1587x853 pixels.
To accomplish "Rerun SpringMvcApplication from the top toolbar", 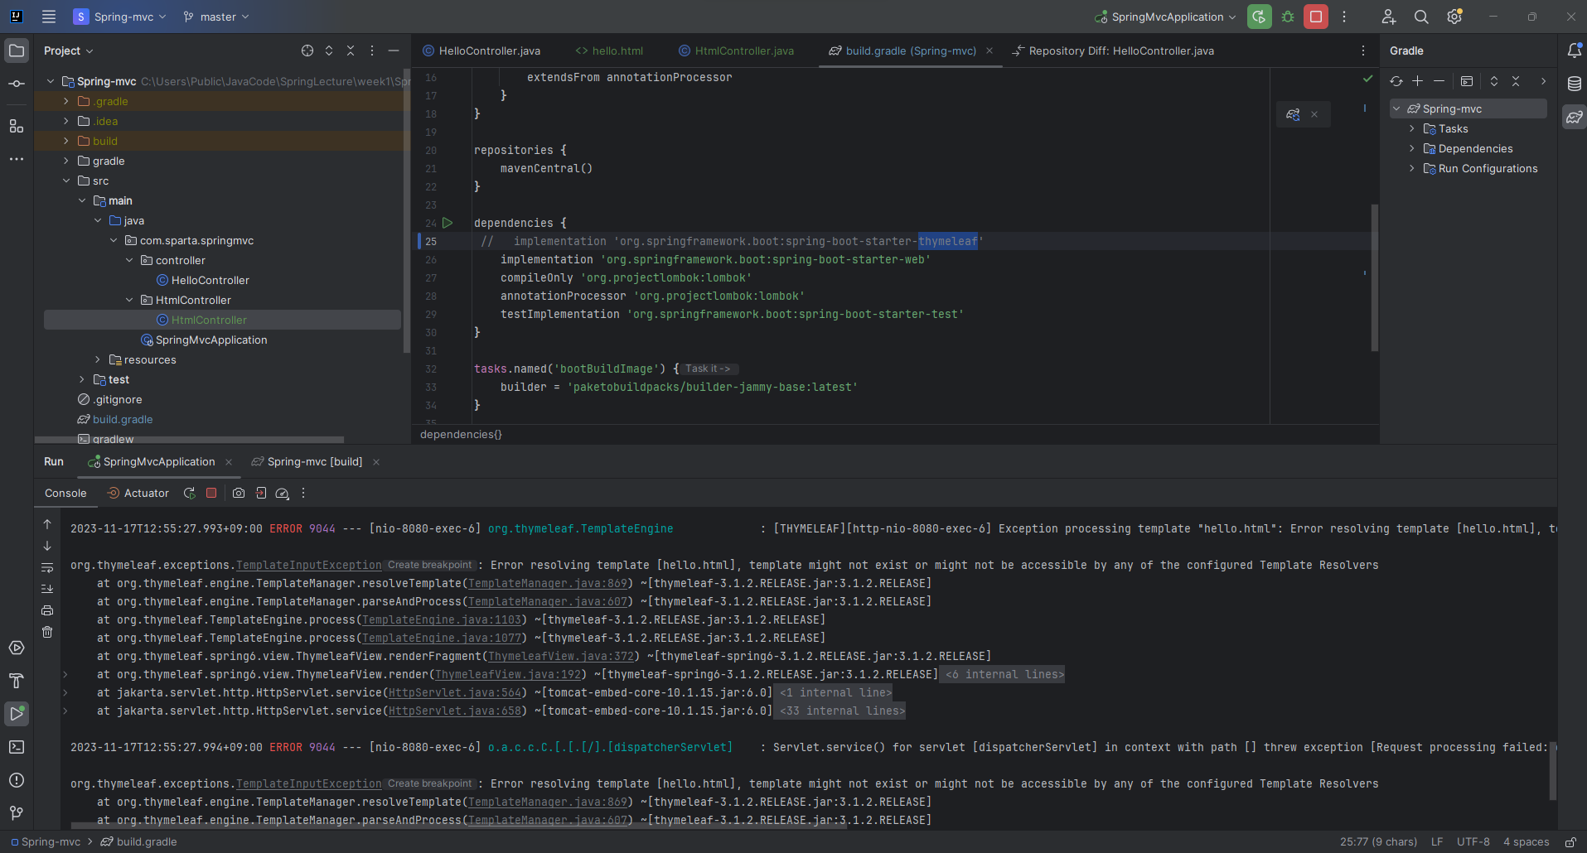I will (x=1260, y=17).
